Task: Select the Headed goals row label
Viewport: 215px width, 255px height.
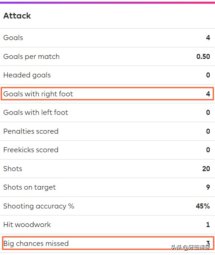Action: 27,75
